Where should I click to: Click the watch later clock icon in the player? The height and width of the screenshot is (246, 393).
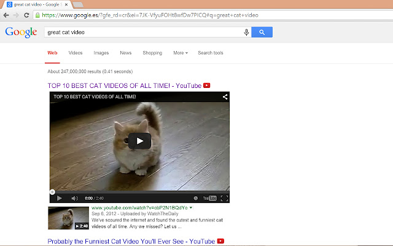(x=196, y=198)
